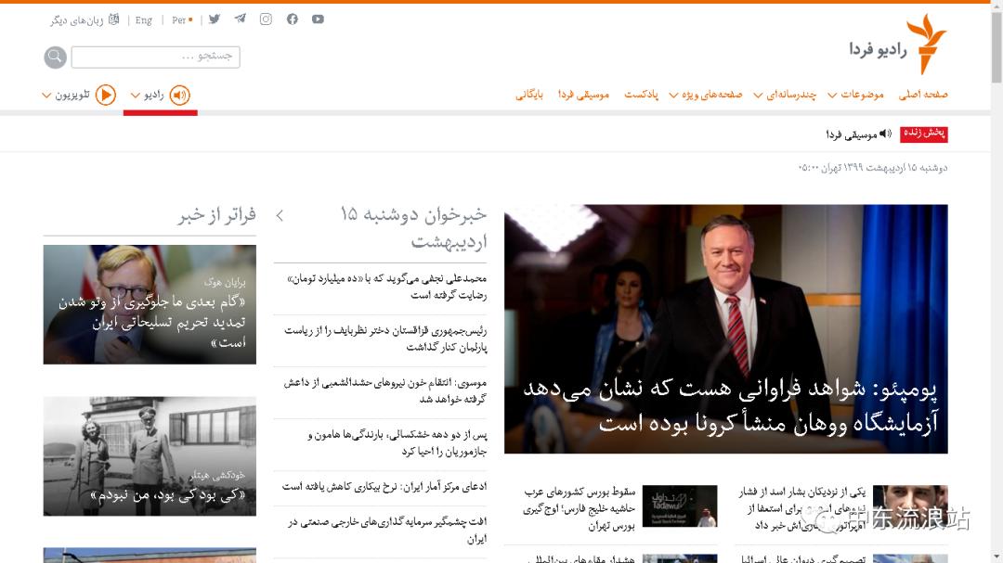Open the Brian Hook article thumbnail
Viewport: 1003px width, 563px height.
pyautogui.click(x=150, y=304)
